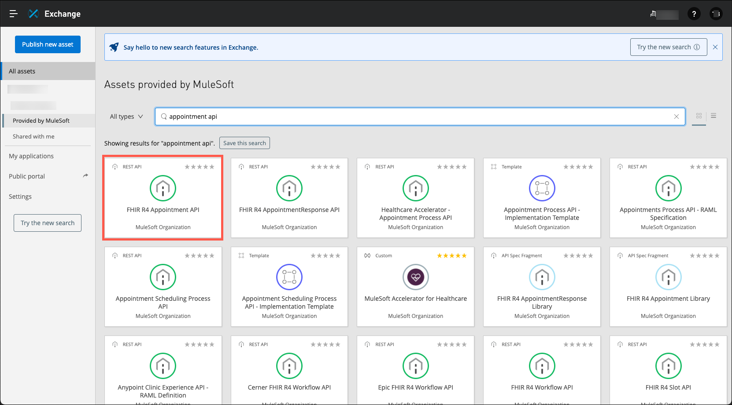Click Cerner FHIR R4 Workflow API title
The height and width of the screenshot is (405, 732).
289,387
